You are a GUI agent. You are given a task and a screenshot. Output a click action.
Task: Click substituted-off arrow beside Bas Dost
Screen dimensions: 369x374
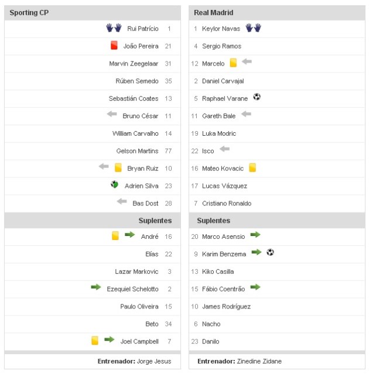pos(122,202)
